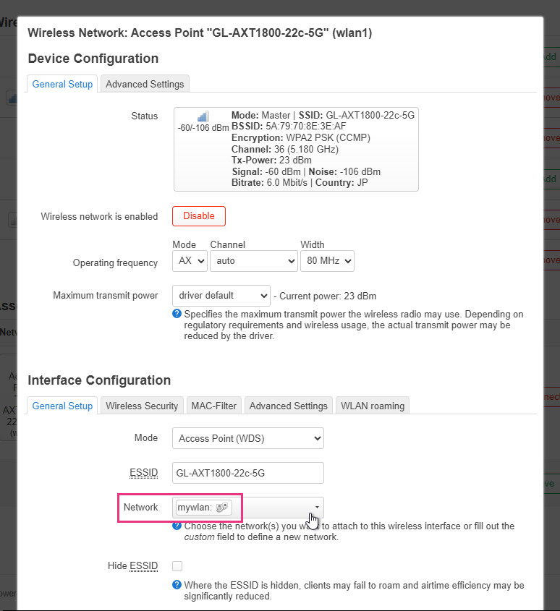Expand the Network selection dropdown arrow
The image size is (560, 611).
(317, 508)
